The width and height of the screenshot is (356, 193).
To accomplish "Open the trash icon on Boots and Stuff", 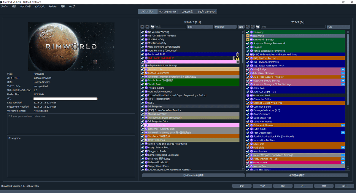I will point(237,54).
